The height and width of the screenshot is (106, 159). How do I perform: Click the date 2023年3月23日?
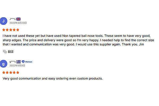click(18, 23)
